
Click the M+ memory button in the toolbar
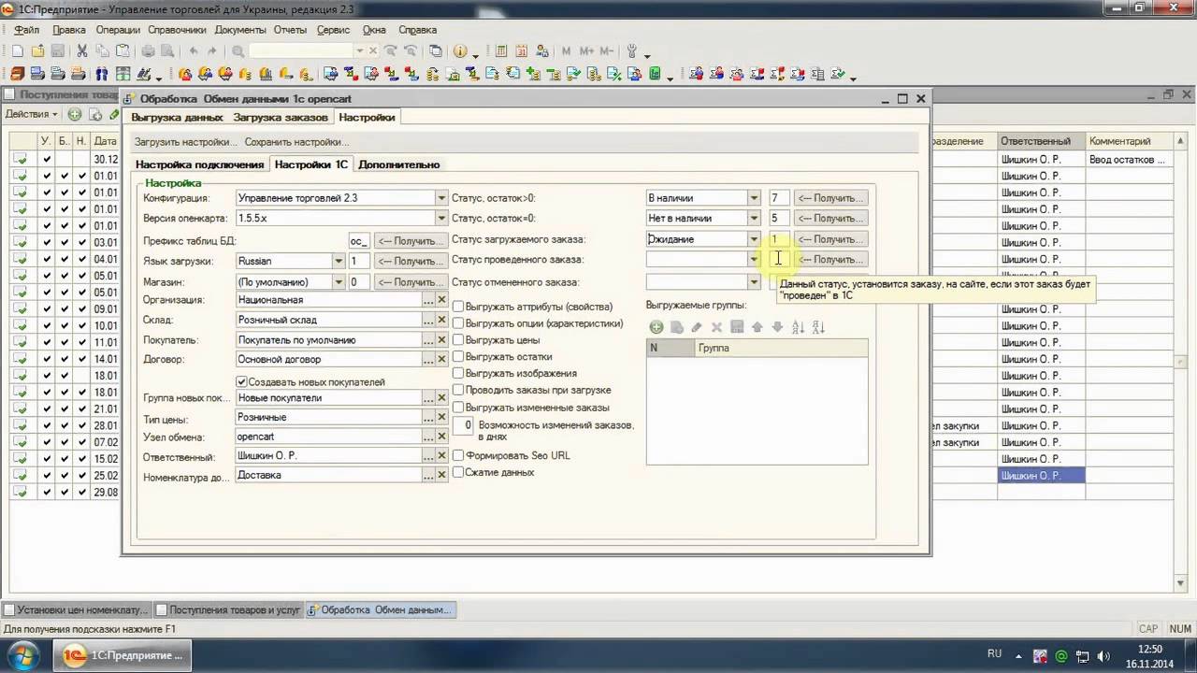click(x=587, y=50)
